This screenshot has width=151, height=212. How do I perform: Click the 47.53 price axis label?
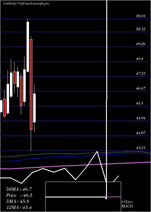pyautogui.click(x=141, y=73)
